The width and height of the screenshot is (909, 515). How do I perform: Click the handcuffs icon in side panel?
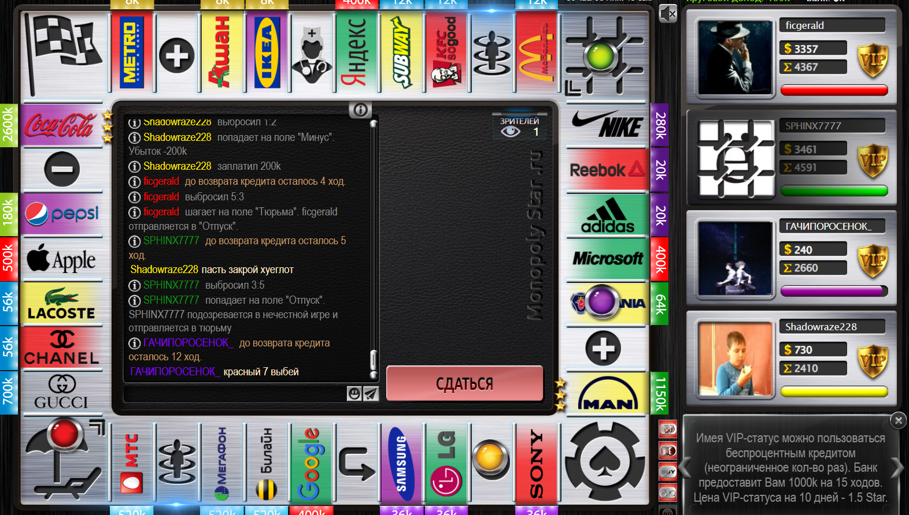click(668, 493)
